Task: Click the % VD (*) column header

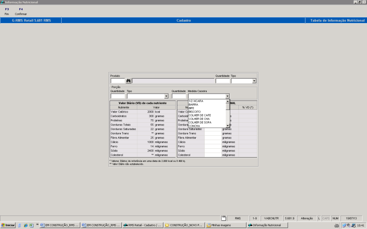Action: tap(248, 107)
